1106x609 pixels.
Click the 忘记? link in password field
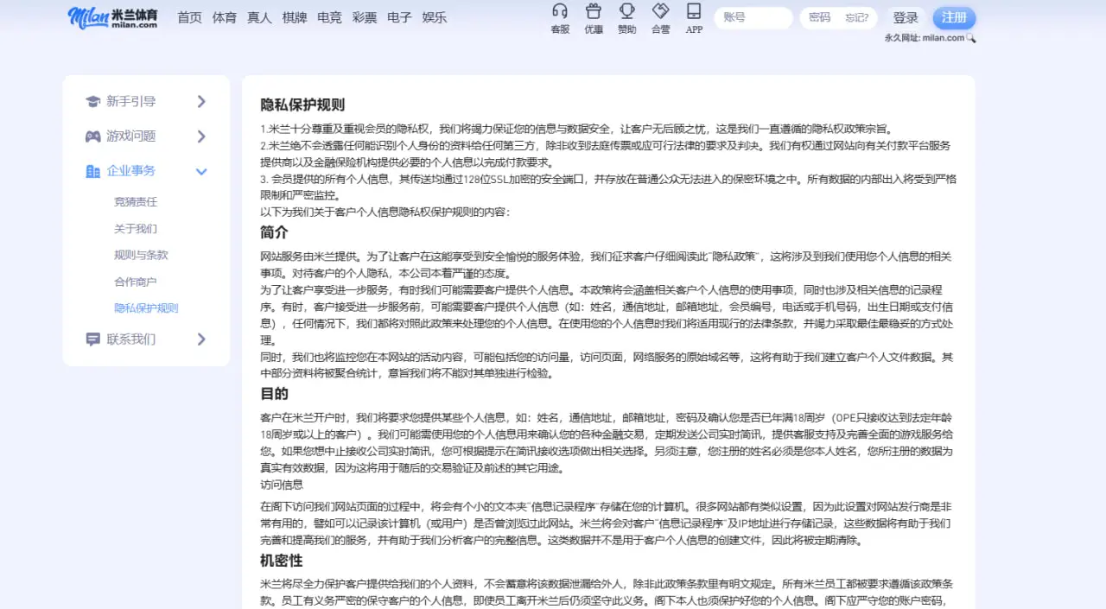857,17
